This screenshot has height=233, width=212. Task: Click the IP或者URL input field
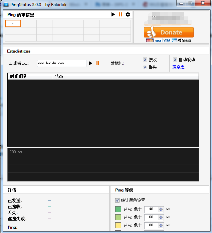[x=62, y=63]
